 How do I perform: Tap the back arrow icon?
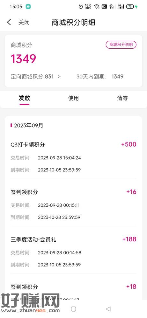(x=9, y=22)
